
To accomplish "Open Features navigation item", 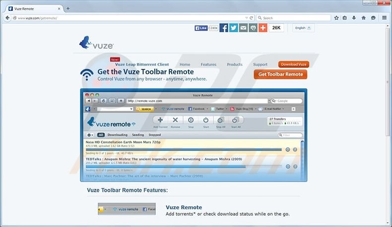I will pyautogui.click(x=208, y=64).
